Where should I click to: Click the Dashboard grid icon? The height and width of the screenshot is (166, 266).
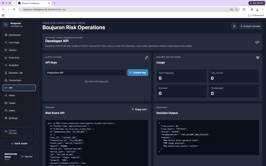coord(6,35)
